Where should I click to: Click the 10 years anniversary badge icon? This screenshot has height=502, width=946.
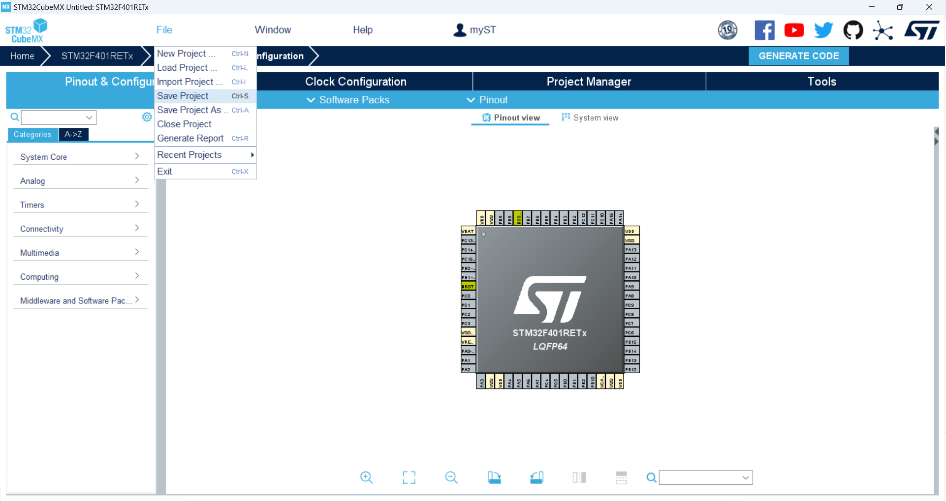727,30
